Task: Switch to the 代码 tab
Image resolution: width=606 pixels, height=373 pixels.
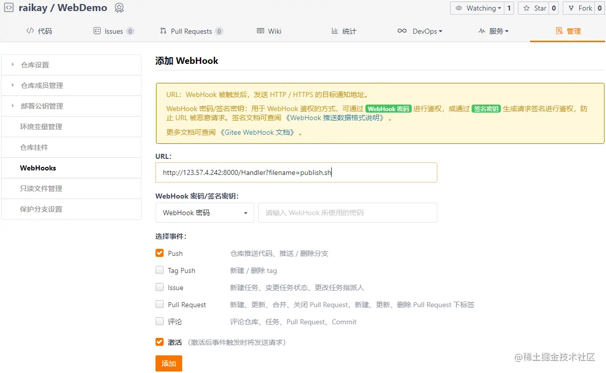Action: coord(39,31)
